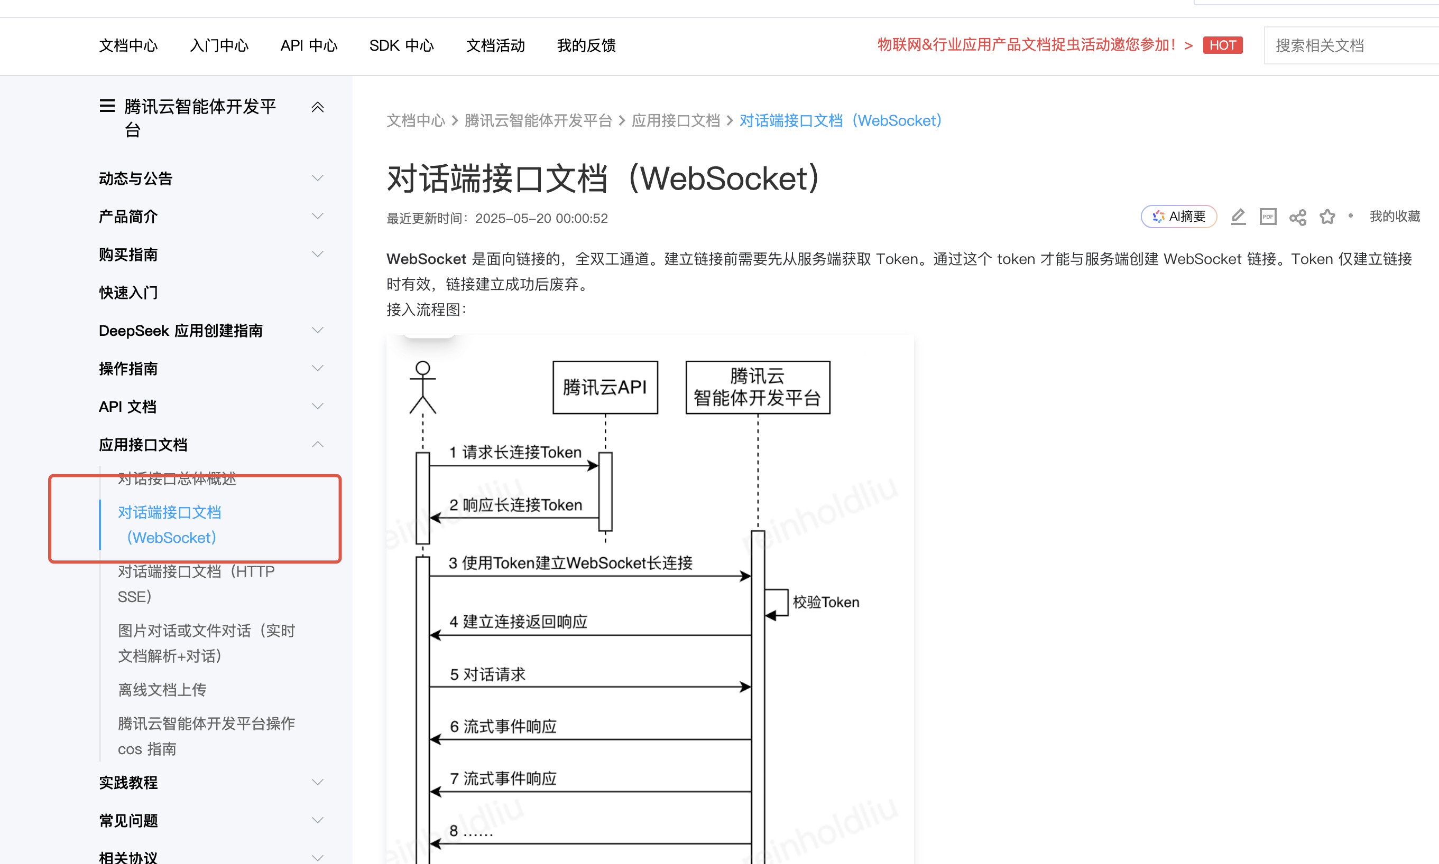Collapse the 应用接口文档 section chevron
Viewport: 1439px width, 864px height.
click(x=318, y=445)
